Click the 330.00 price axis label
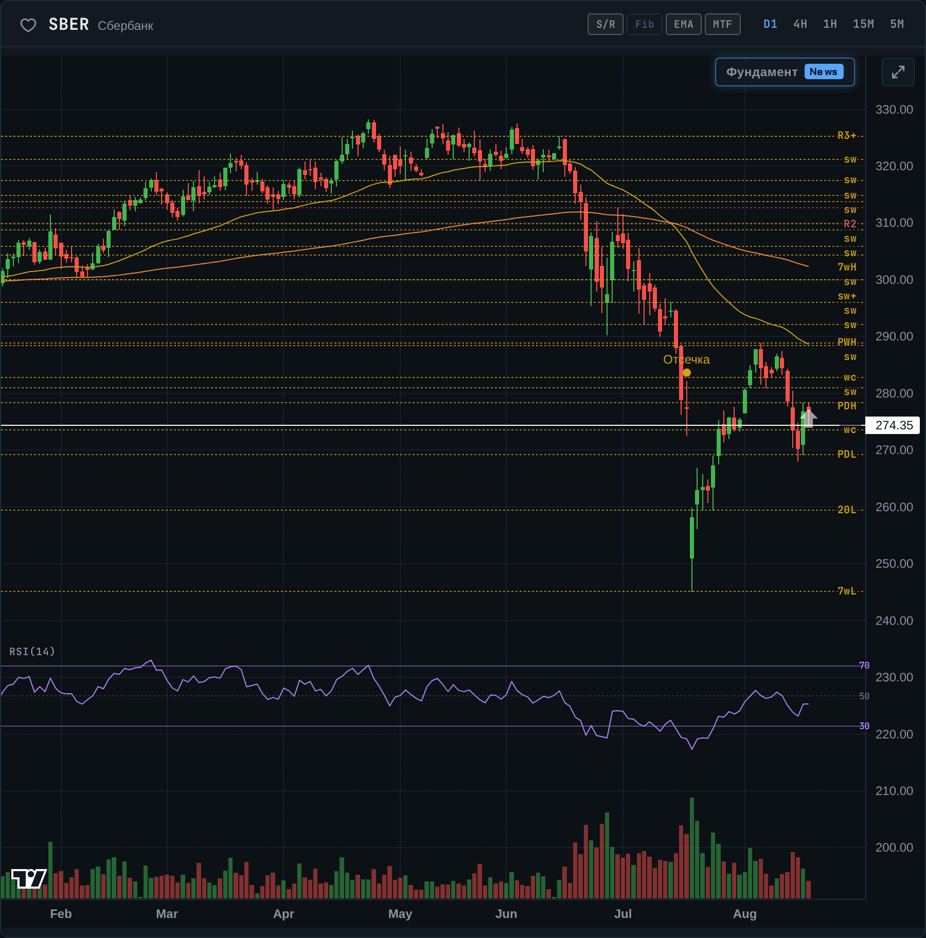Screen dimensions: 926x938 (x=894, y=110)
